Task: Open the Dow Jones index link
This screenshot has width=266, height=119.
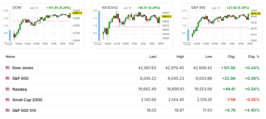Action: (23, 68)
